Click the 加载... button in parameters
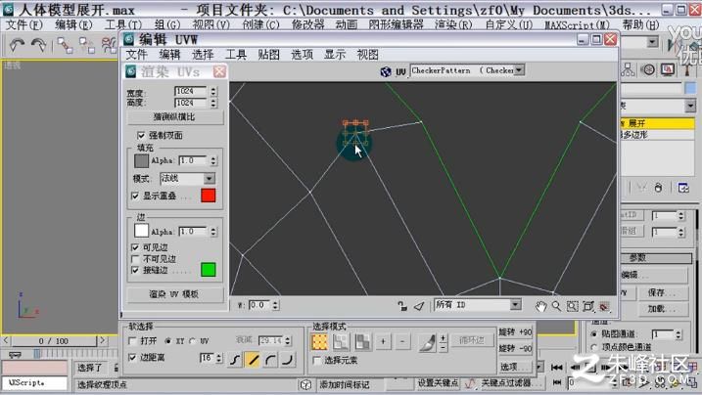702x395 pixels. pos(661,309)
